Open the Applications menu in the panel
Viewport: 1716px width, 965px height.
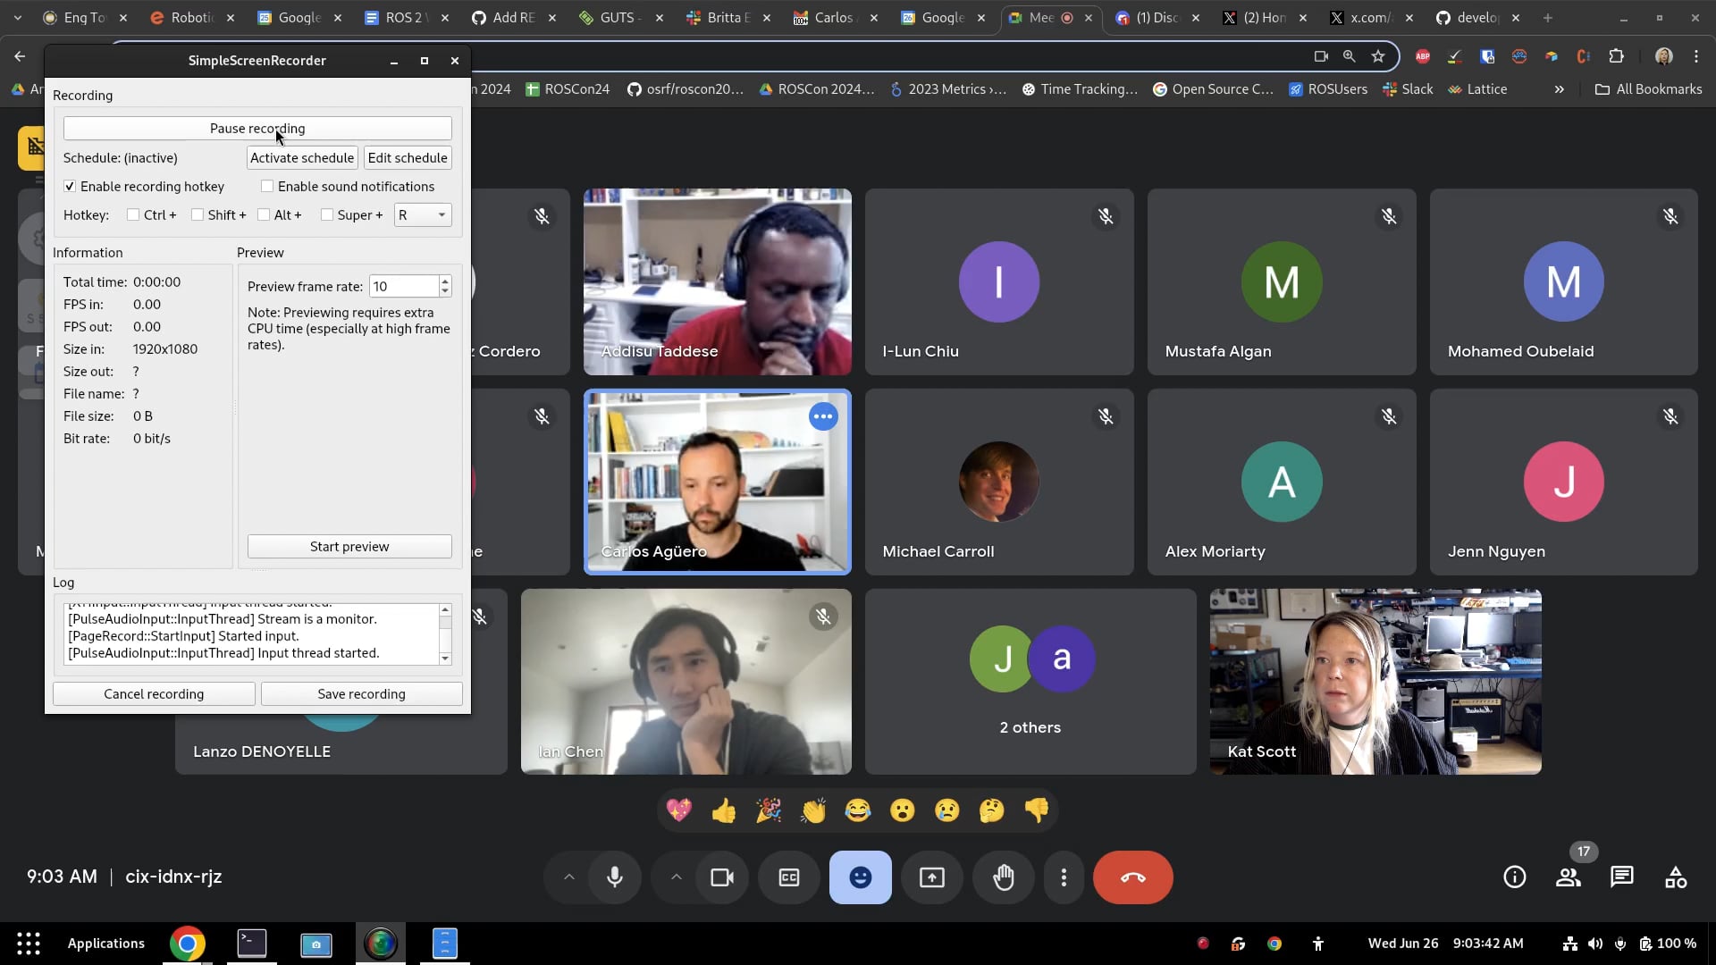[105, 944]
